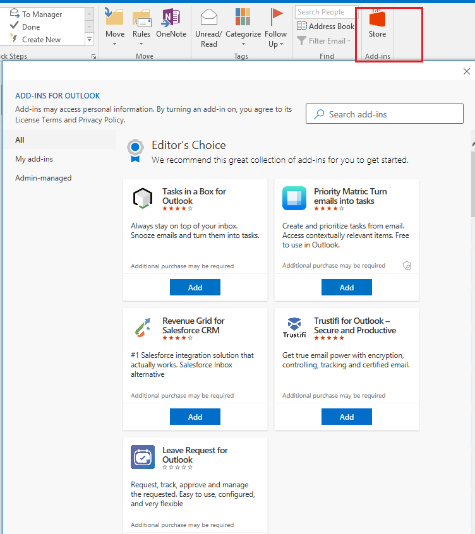The width and height of the screenshot is (475, 534).
Task: Close the add-ins dialog
Action: coord(467,71)
